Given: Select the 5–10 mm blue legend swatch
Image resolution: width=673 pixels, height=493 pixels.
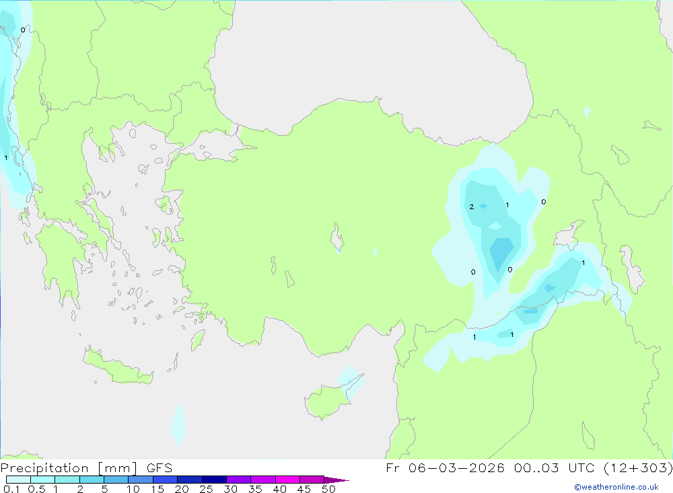Looking at the screenshot, I should click(116, 480).
